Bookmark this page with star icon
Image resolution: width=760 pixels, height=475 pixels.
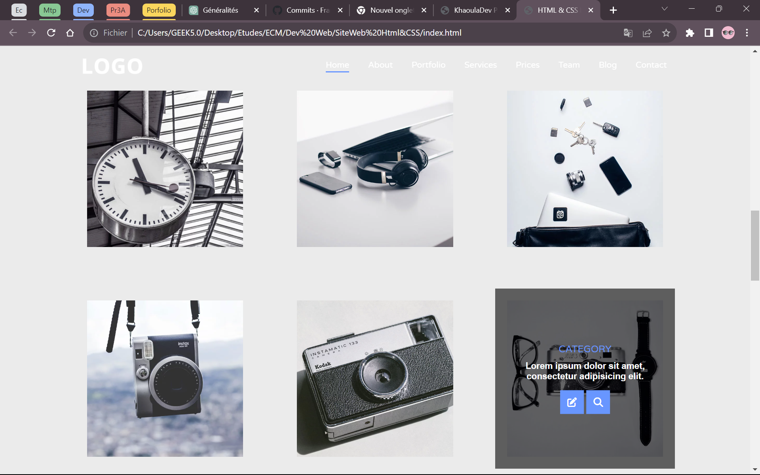tap(666, 33)
